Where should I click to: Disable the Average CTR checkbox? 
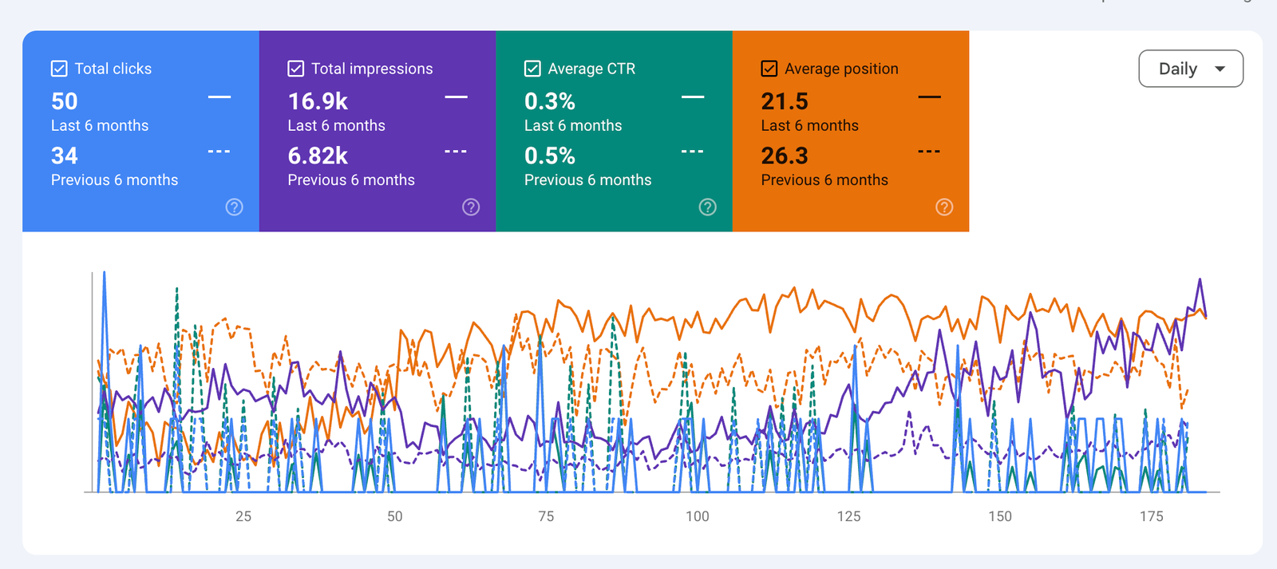[x=532, y=69]
